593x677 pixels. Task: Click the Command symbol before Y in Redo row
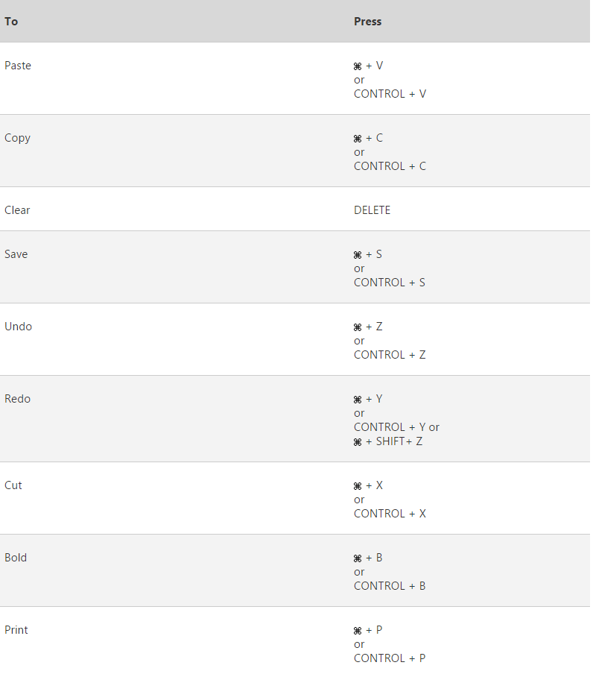[358, 400]
